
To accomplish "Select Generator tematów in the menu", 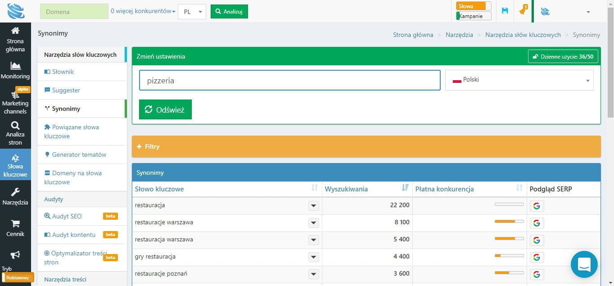I will [79, 154].
